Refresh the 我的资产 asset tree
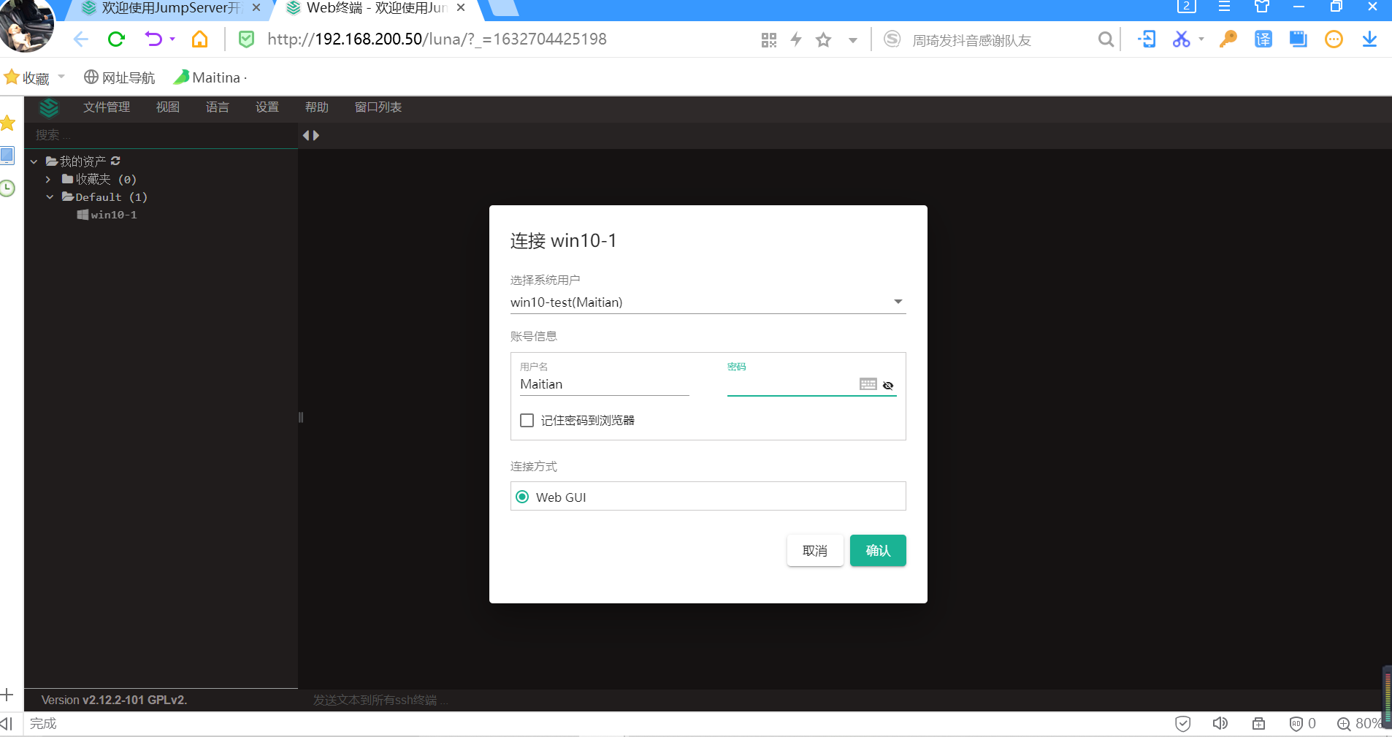1392x737 pixels. (115, 161)
